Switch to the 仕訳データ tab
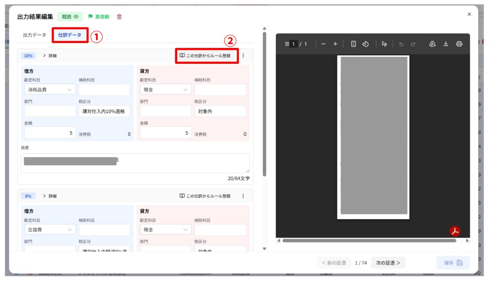The image size is (494, 282). point(70,35)
